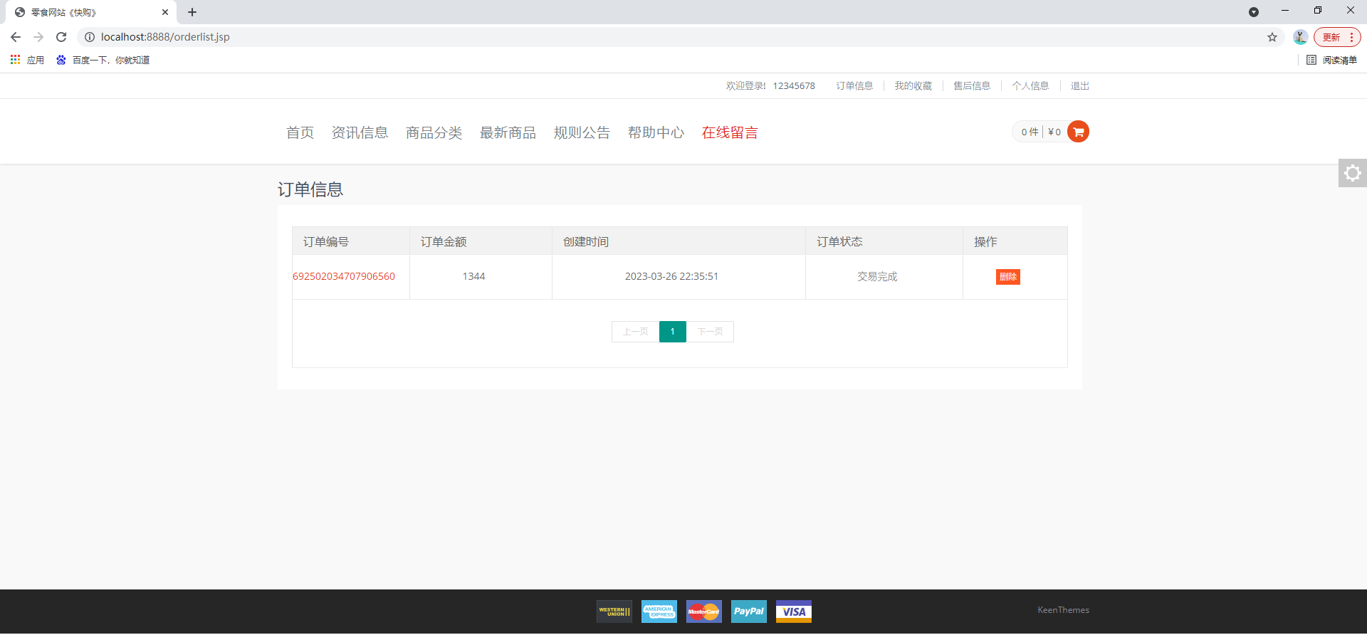Open the 阅读清单 reading list
1367x635 pixels.
coord(1331,60)
